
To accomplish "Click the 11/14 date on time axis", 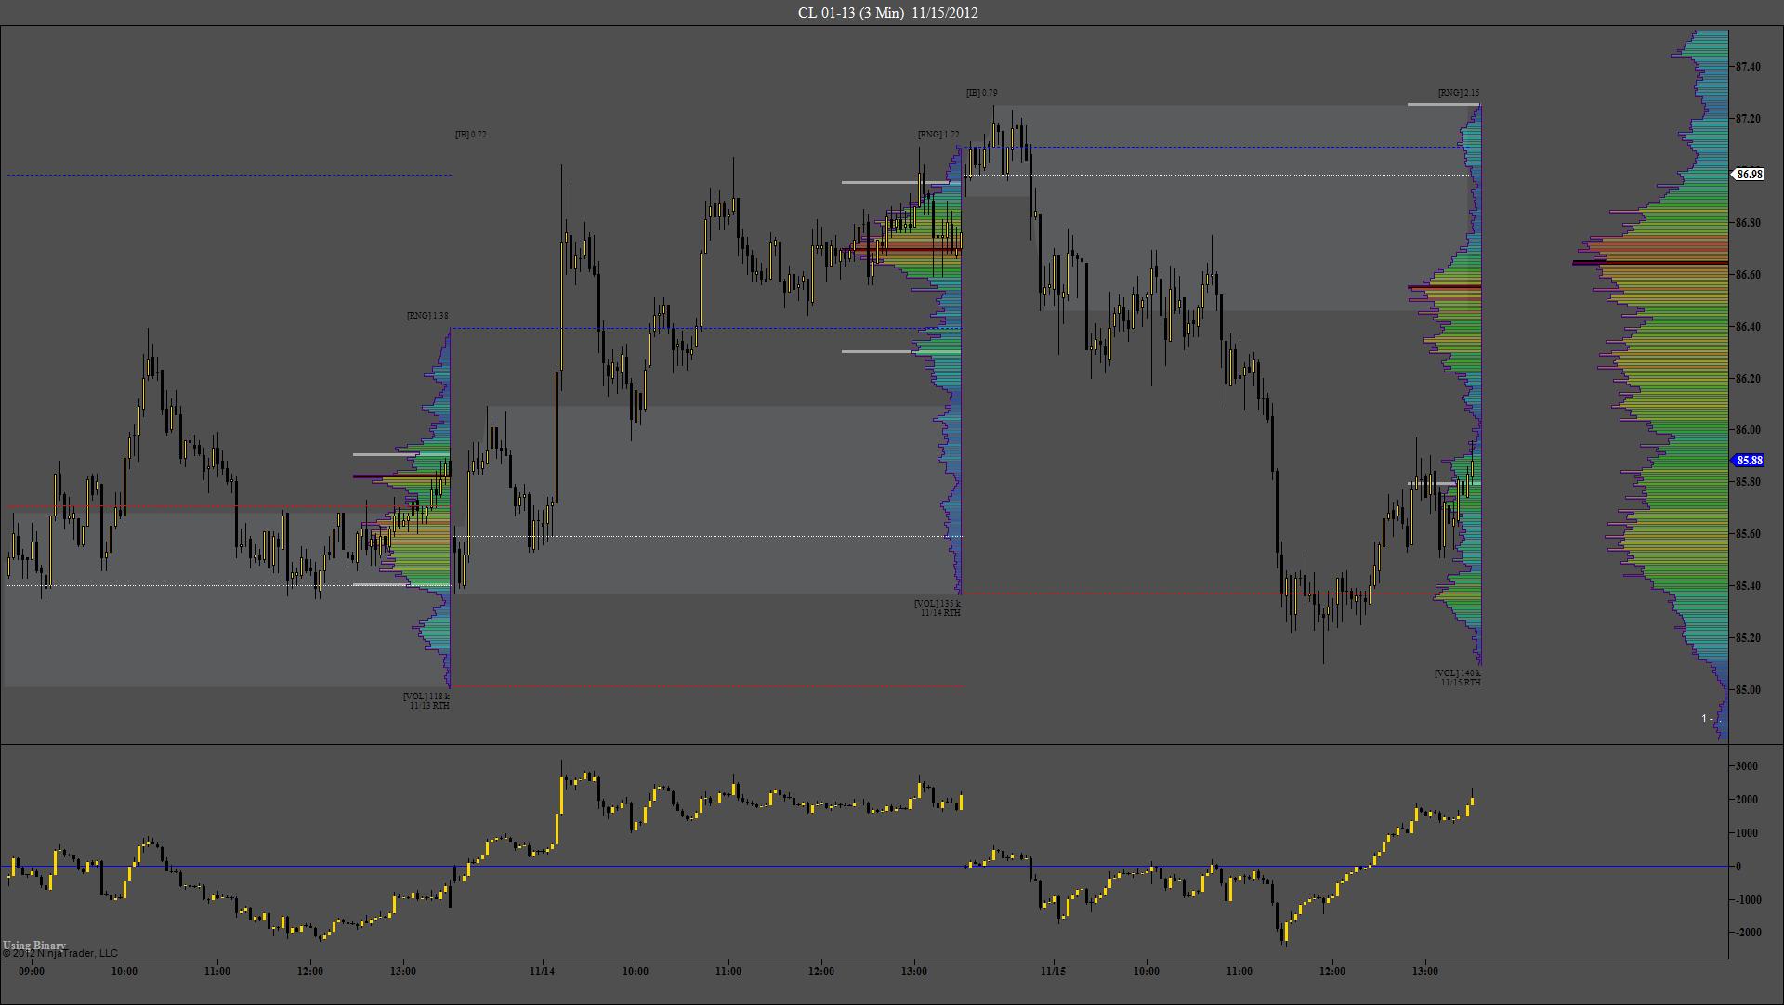I will coord(542,972).
